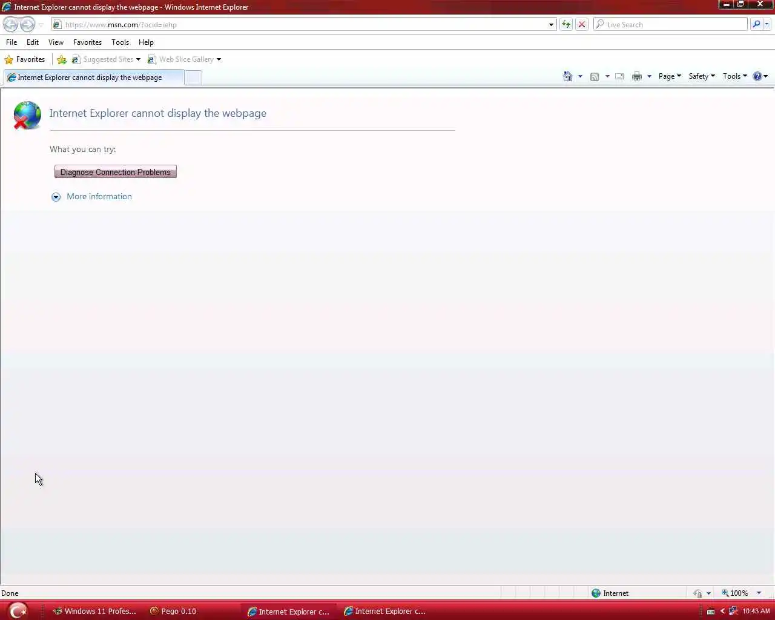The image size is (775, 620).
Task: Open the Tools menu in menu bar
Action: pos(120,42)
